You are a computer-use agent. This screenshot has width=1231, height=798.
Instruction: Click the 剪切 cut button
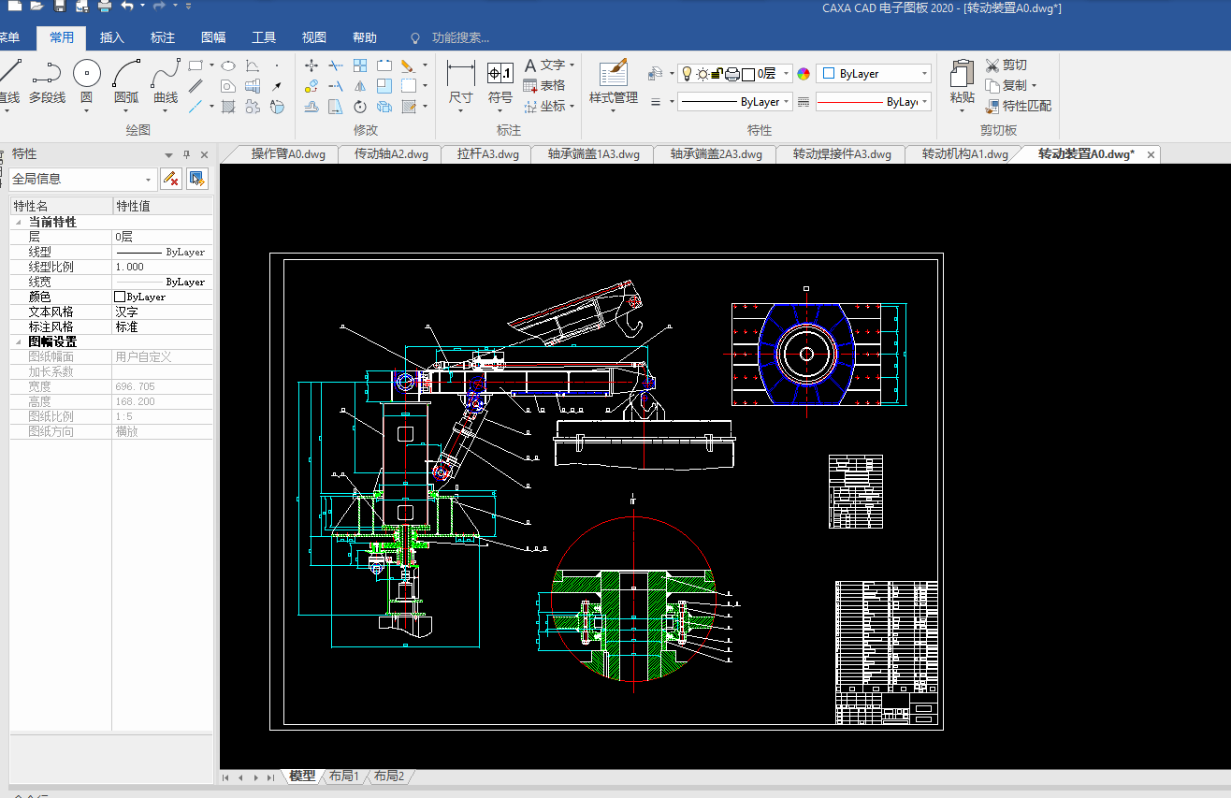coord(1006,65)
